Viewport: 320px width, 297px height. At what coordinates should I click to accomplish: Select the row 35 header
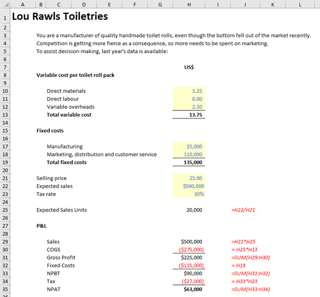pyautogui.click(x=5, y=290)
